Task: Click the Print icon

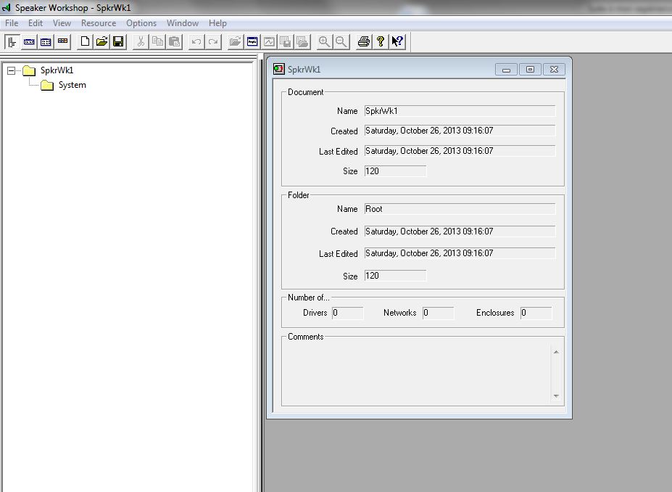Action: tap(363, 41)
